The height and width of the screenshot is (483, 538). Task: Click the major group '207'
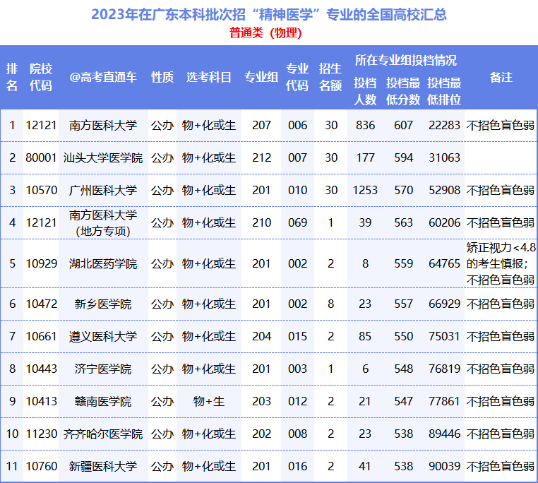click(261, 125)
